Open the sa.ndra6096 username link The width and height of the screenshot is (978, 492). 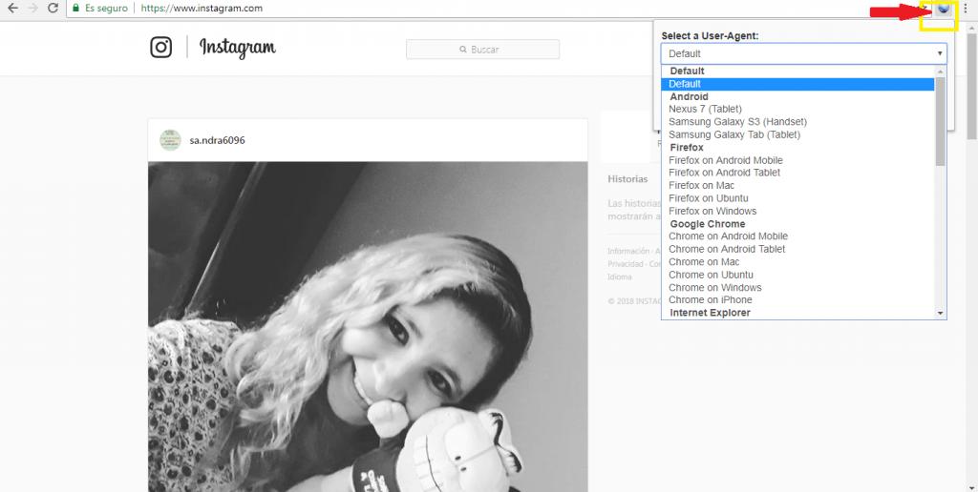pos(217,141)
